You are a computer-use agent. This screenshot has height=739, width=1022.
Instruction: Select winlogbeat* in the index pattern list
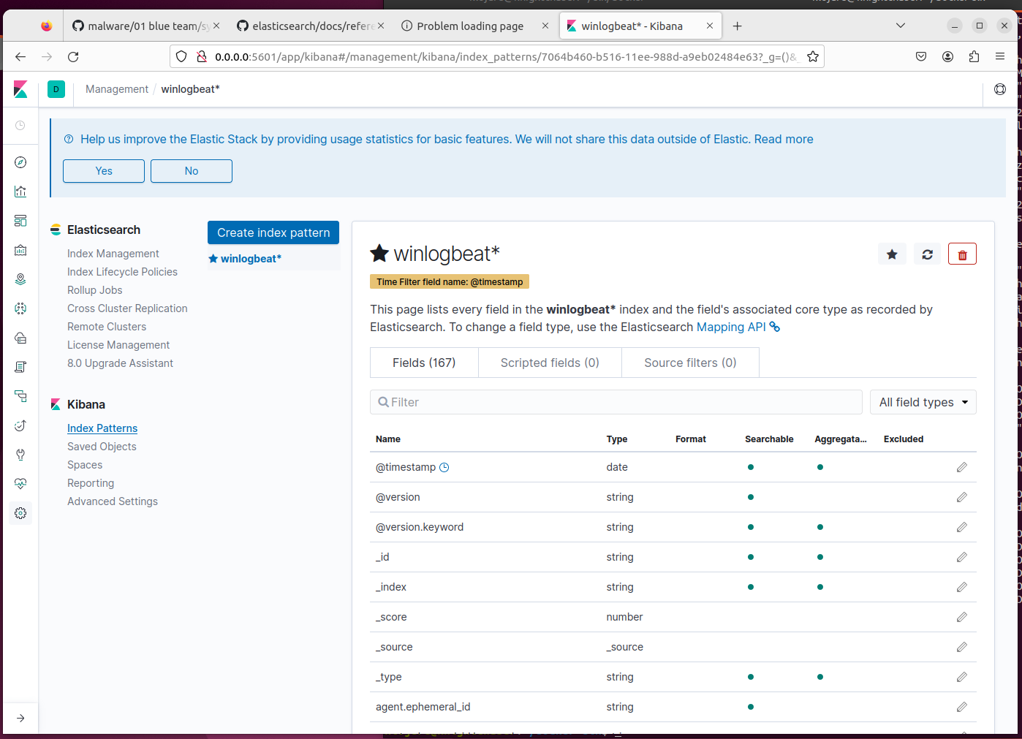pos(251,259)
